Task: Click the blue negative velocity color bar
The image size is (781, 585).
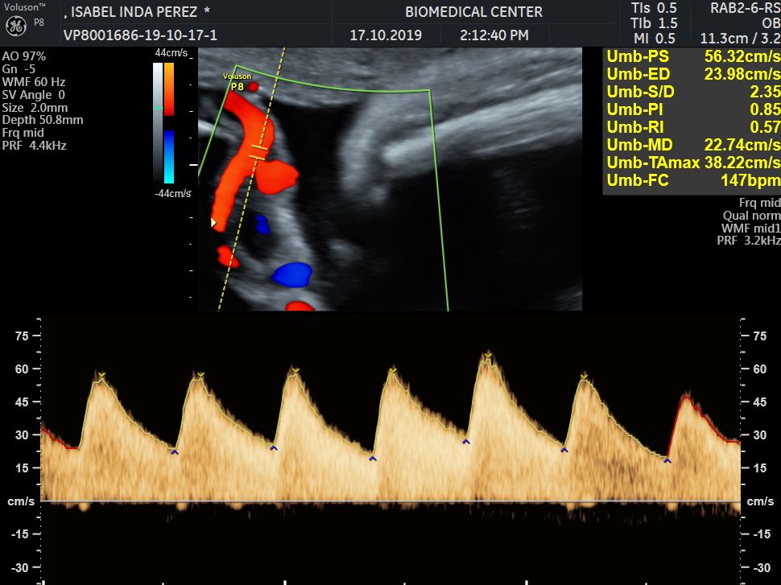Action: point(169,157)
